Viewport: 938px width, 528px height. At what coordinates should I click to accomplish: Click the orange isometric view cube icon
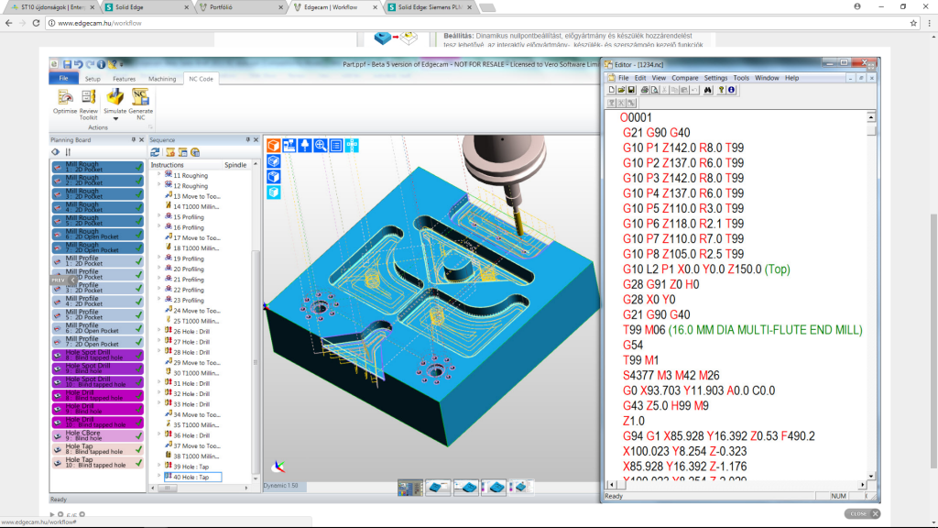point(273,146)
